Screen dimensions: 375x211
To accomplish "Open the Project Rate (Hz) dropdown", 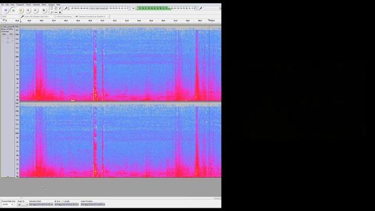I will (8, 205).
